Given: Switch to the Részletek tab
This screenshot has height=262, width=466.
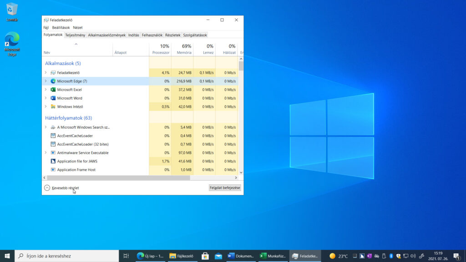Looking at the screenshot, I should pos(172,35).
